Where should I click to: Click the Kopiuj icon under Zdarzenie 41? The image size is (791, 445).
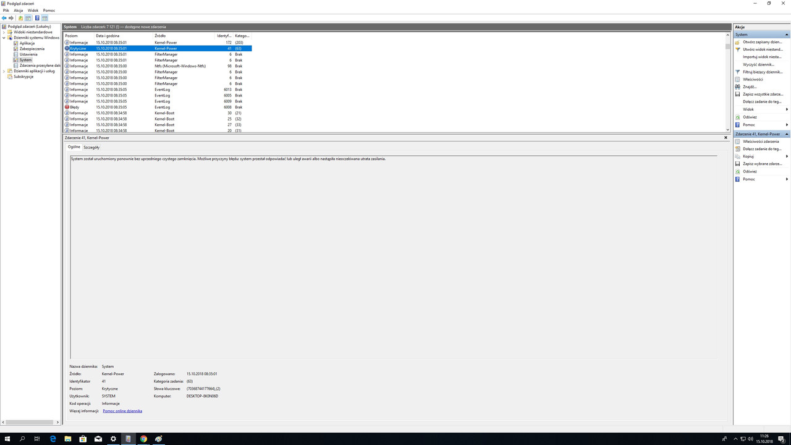pyautogui.click(x=737, y=156)
